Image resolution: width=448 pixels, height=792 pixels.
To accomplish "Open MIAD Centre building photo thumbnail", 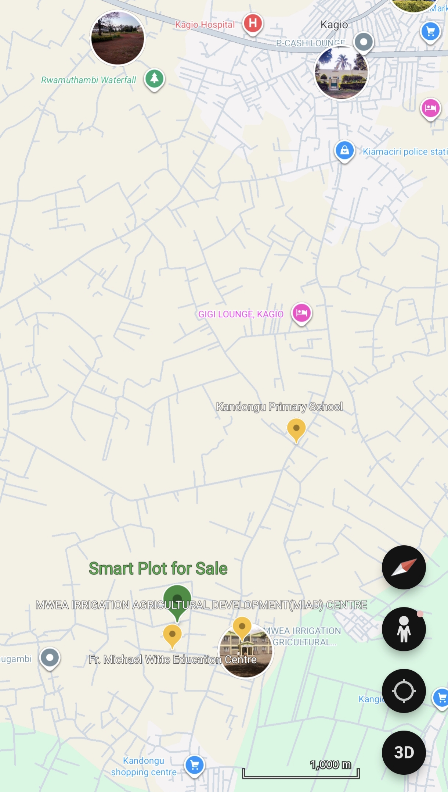I will tap(246, 651).
